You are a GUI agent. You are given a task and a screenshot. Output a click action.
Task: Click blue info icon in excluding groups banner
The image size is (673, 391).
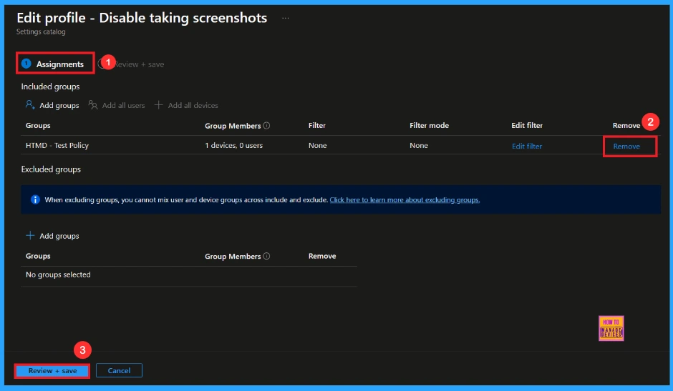coord(35,199)
